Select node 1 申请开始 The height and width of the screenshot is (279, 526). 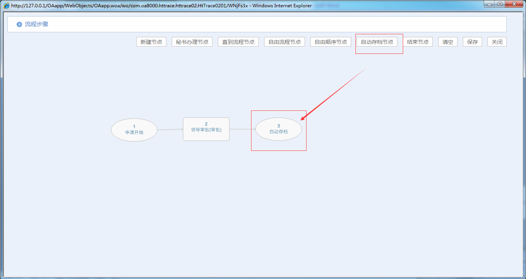(134, 130)
